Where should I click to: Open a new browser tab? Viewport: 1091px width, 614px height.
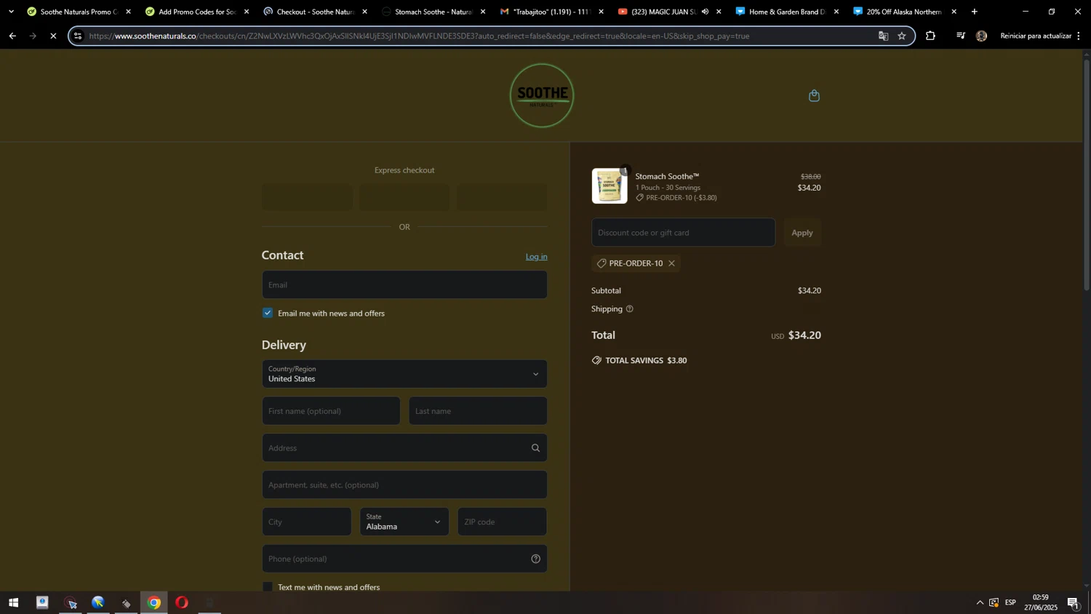coord(975,12)
